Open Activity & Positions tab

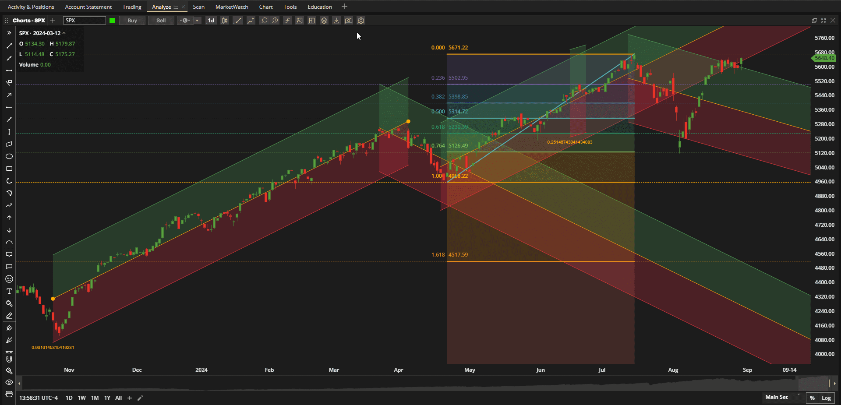point(31,7)
